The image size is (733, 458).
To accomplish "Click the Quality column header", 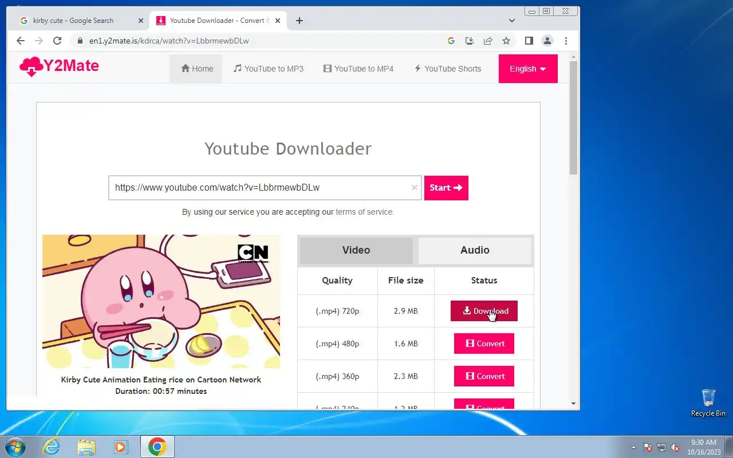I will [x=337, y=281].
